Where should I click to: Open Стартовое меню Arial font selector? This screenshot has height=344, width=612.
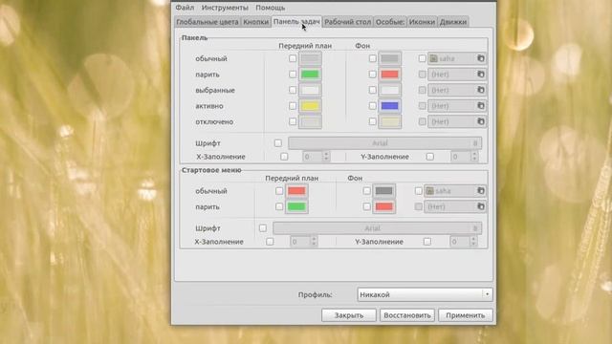pyautogui.click(x=377, y=228)
